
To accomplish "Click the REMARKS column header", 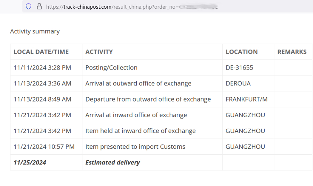I will click(x=292, y=52).
